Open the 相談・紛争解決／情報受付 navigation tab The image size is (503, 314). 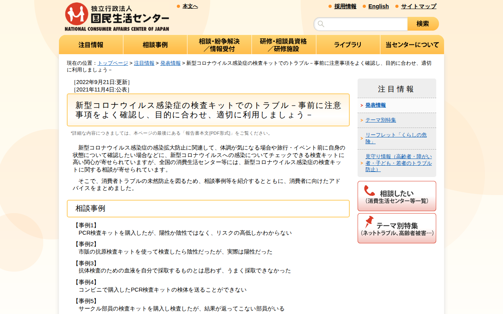[219, 45]
